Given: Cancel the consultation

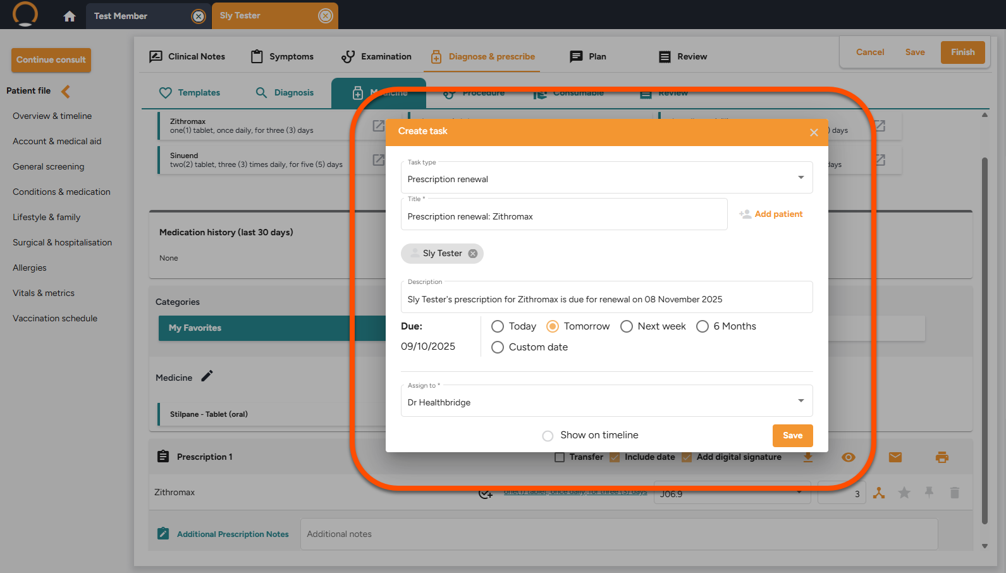Looking at the screenshot, I should pos(870,52).
